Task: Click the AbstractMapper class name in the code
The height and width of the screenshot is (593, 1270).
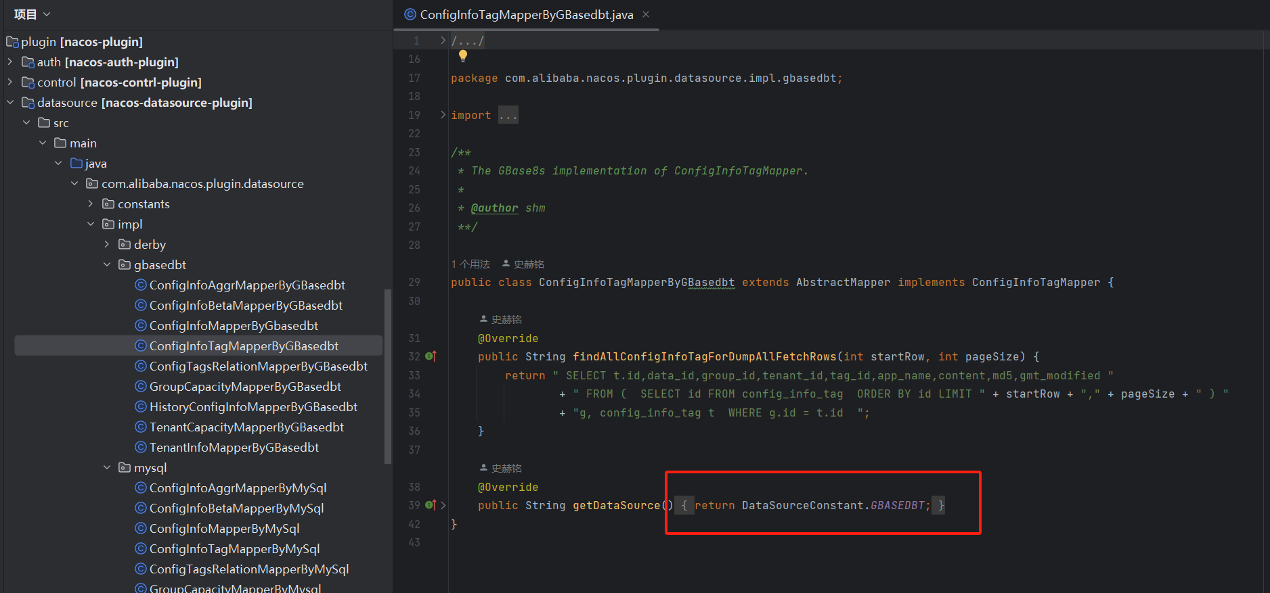Action: point(843,283)
